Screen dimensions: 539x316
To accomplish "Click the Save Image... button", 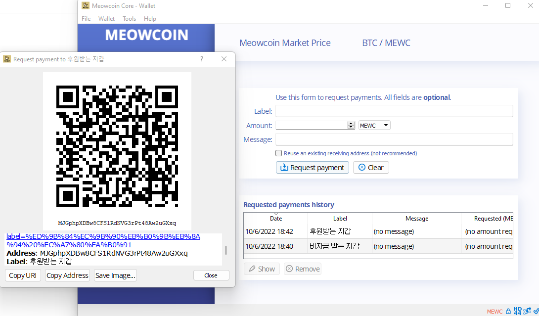I will click(x=116, y=275).
